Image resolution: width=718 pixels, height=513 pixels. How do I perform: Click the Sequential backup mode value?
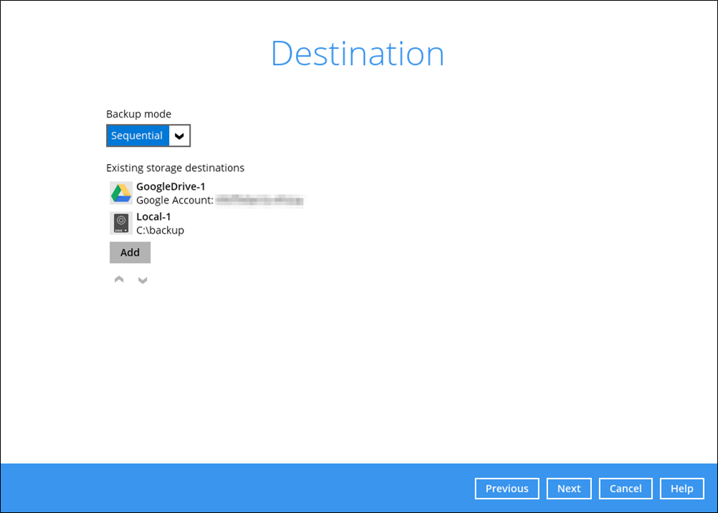(138, 135)
